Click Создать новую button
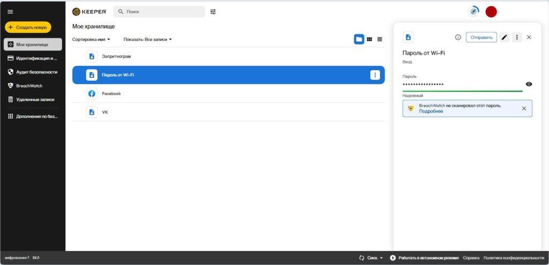The height and width of the screenshot is (265, 549). point(28,27)
